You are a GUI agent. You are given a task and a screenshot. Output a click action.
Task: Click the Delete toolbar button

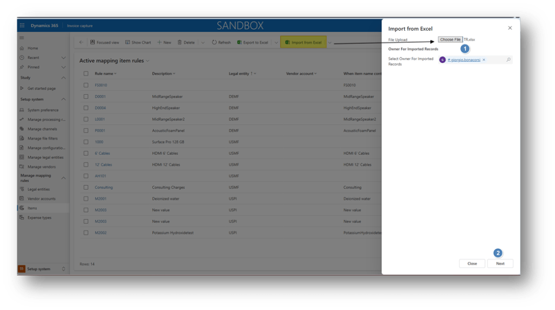(186, 42)
